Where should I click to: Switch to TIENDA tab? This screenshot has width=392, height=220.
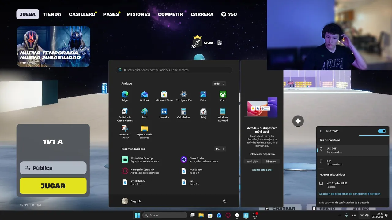(52, 14)
